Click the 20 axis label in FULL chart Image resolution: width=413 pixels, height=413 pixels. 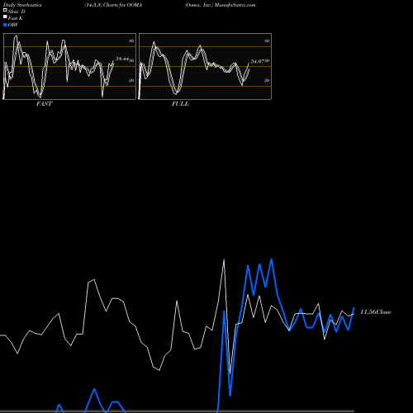(x=267, y=80)
